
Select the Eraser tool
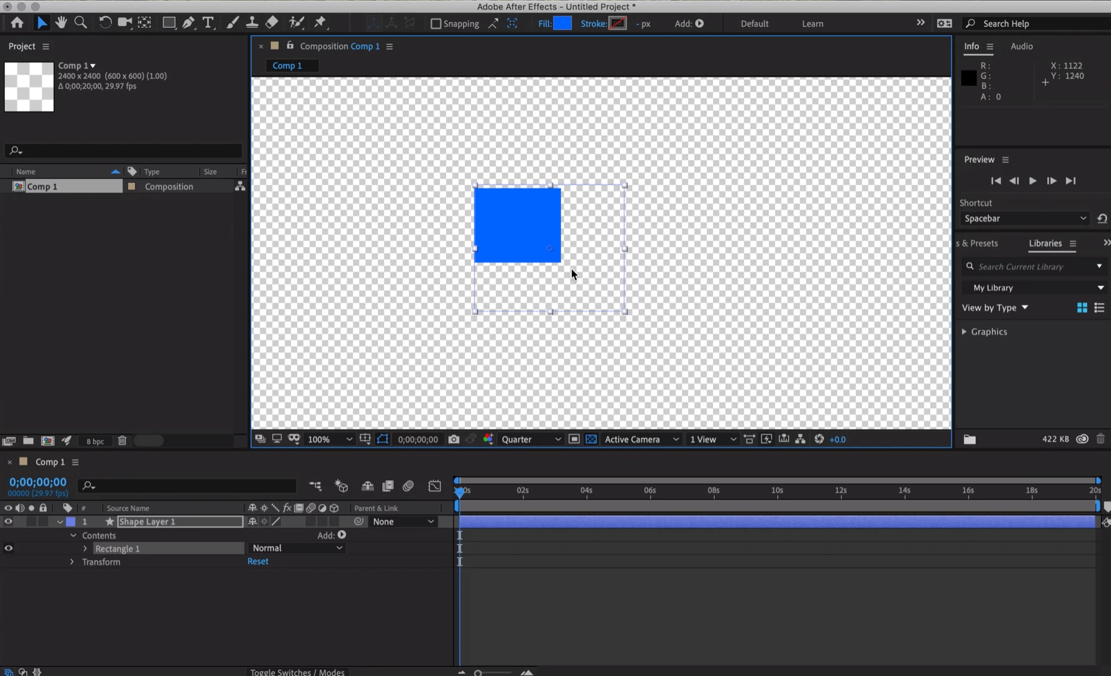[x=271, y=23]
